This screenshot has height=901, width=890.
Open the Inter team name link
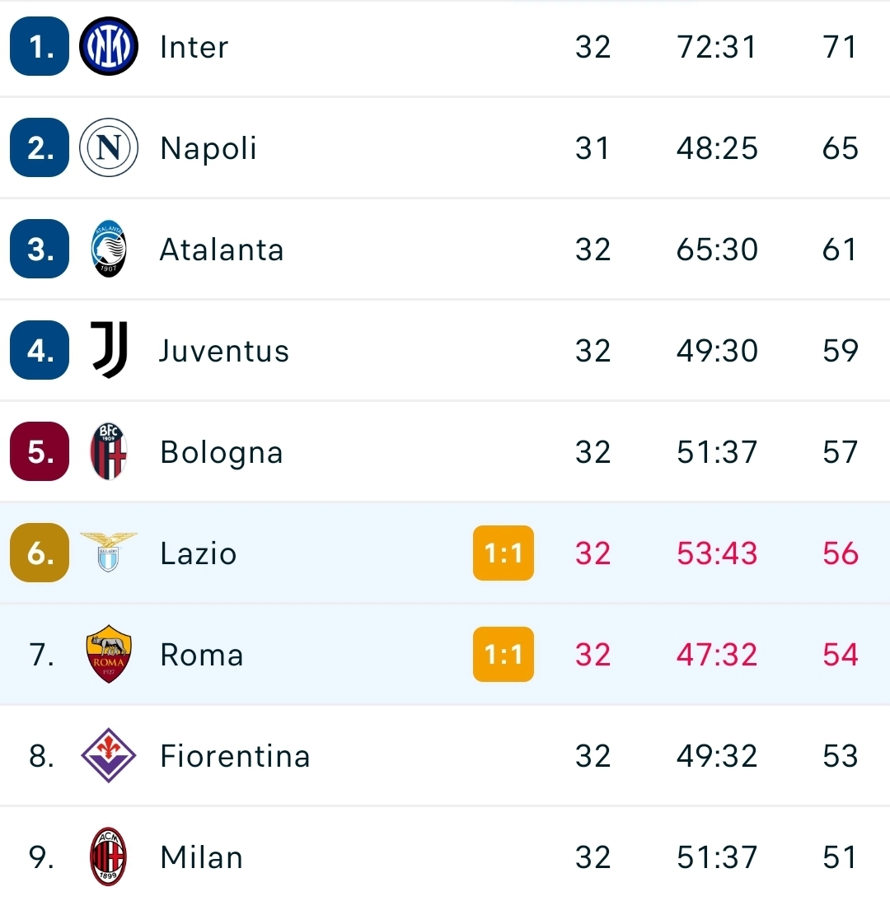(194, 47)
